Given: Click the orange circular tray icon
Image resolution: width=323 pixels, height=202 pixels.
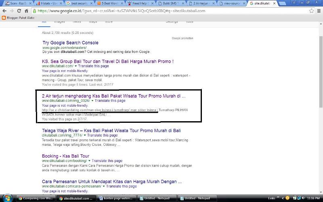Looking at the screenshot, I should pyautogui.click(x=287, y=198).
